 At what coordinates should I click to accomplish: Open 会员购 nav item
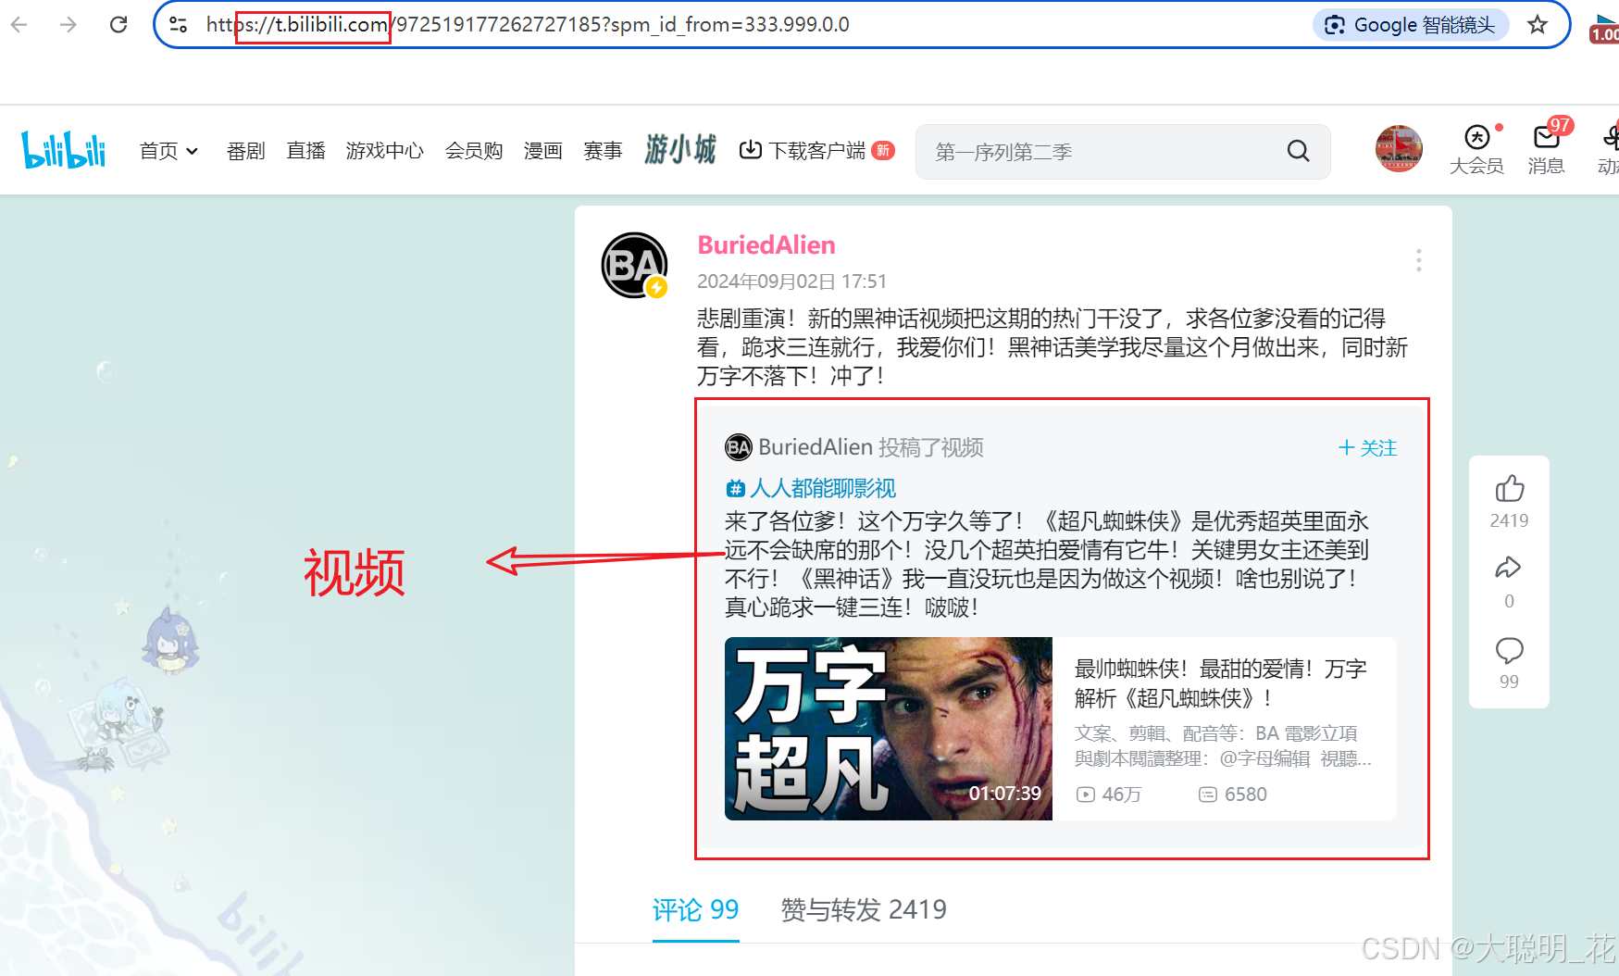point(474,151)
